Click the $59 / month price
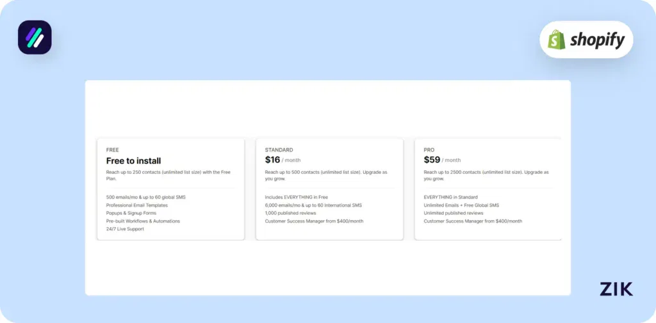The width and height of the screenshot is (656, 323). pos(442,160)
